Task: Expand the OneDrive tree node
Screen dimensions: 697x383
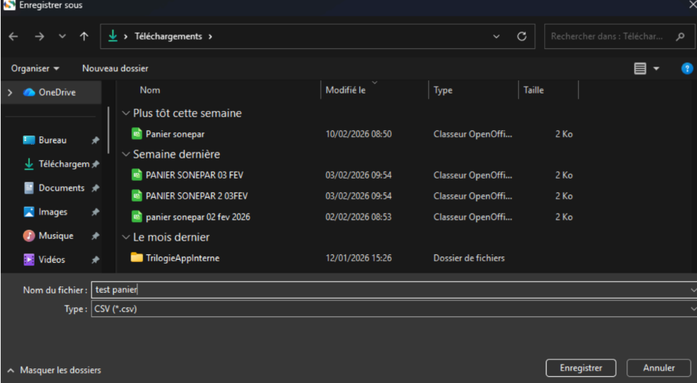Action: [x=10, y=93]
